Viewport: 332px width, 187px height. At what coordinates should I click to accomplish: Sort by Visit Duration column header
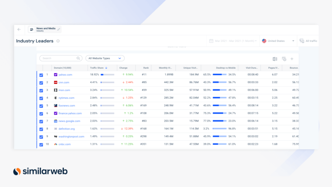pyautogui.click(x=251, y=68)
